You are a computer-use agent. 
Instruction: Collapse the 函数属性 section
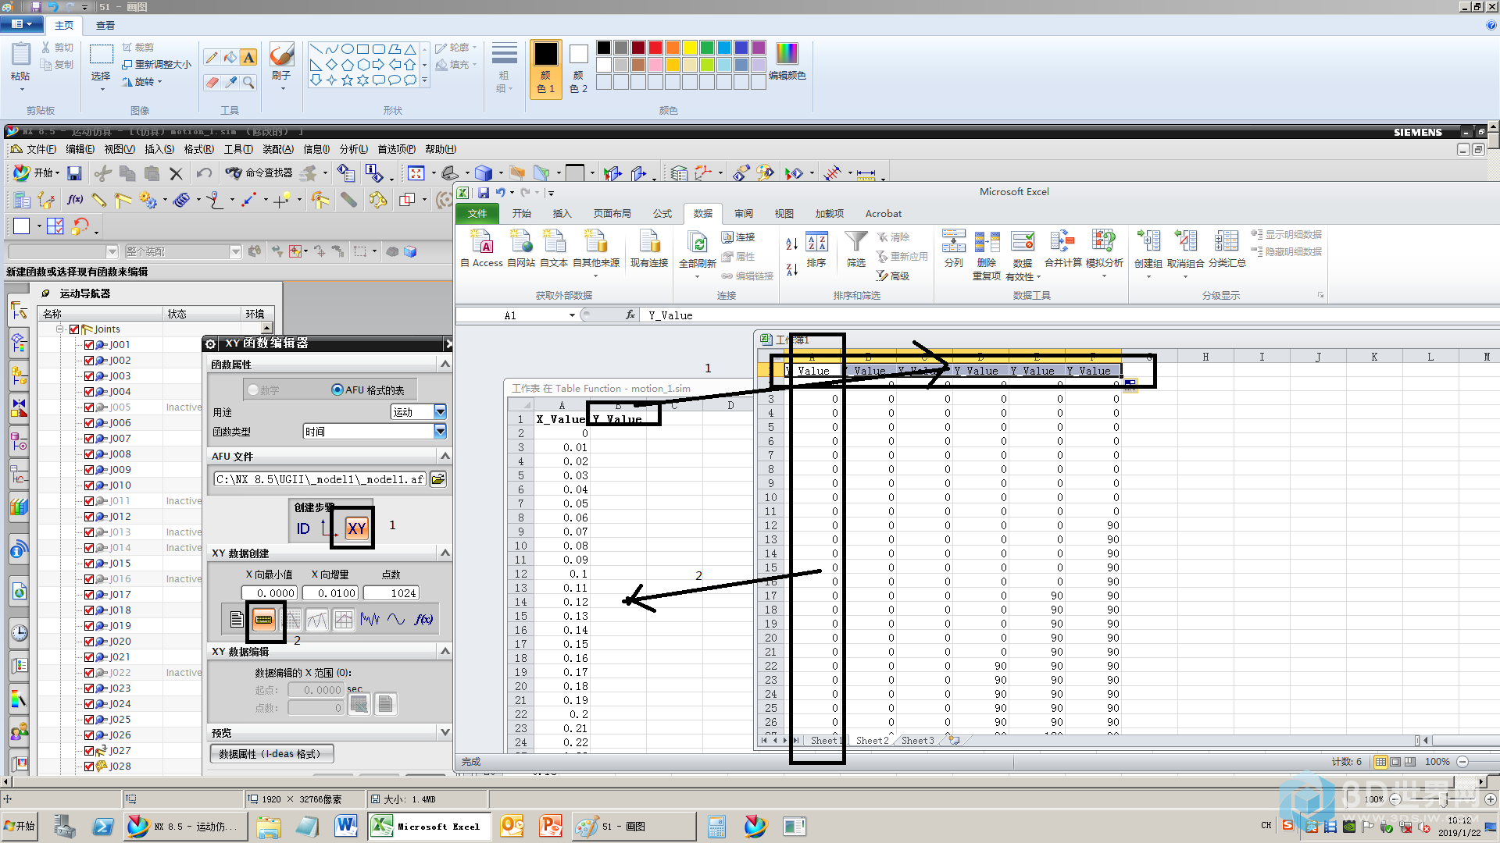tap(445, 364)
